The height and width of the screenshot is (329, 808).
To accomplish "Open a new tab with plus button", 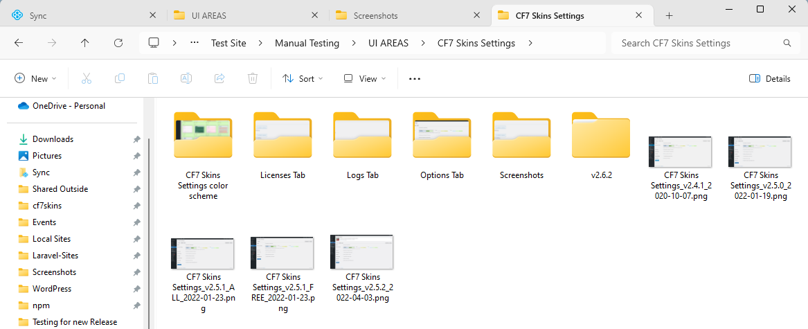I will pyautogui.click(x=669, y=15).
